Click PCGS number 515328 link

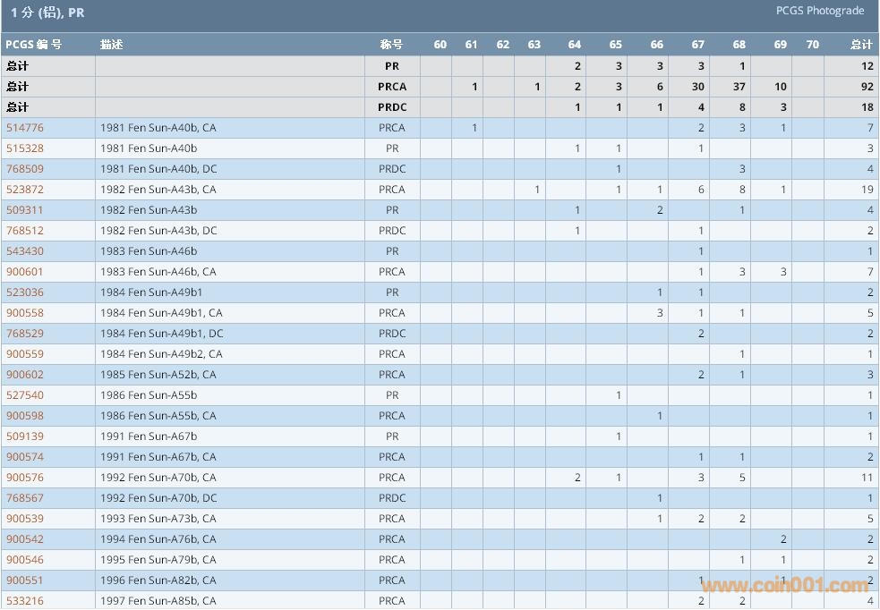[x=25, y=148]
